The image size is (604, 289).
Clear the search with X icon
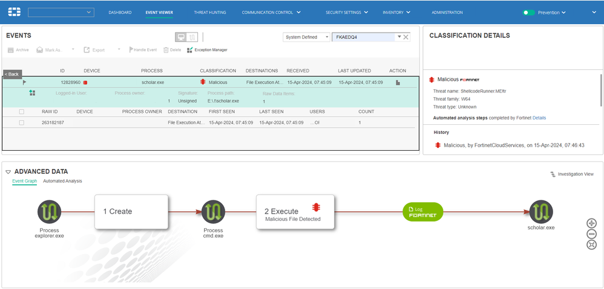[x=406, y=37]
